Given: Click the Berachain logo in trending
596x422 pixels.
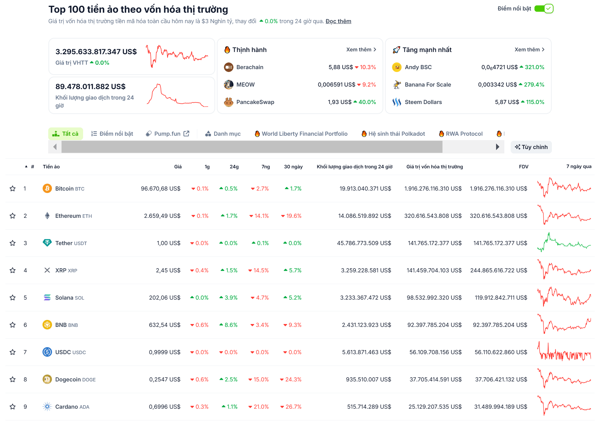Looking at the screenshot, I should coord(229,67).
